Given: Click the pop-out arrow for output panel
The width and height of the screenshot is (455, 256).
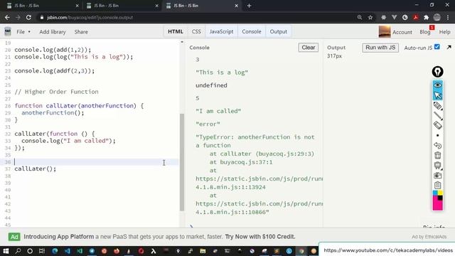Looking at the screenshot, I should pos(449,47).
